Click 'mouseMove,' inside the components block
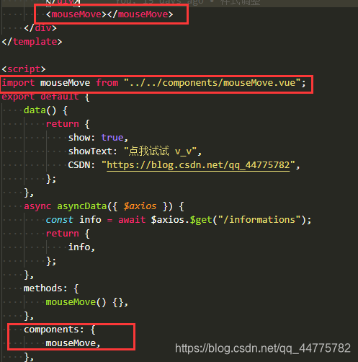The width and height of the screenshot is (358, 362). click(73, 343)
